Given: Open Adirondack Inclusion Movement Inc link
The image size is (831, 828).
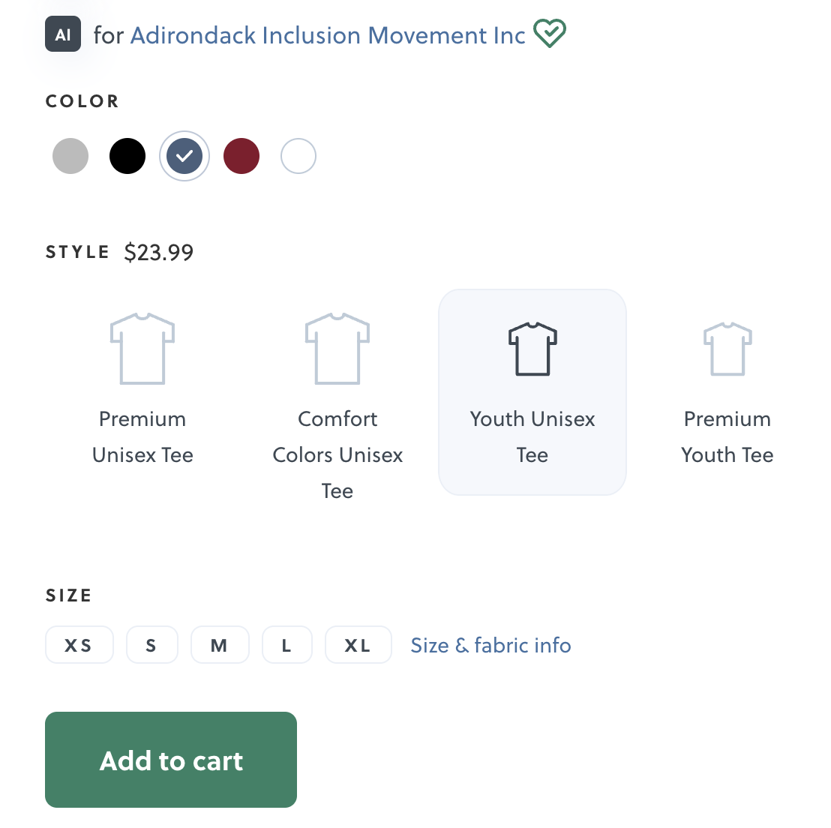Looking at the screenshot, I should tap(328, 35).
